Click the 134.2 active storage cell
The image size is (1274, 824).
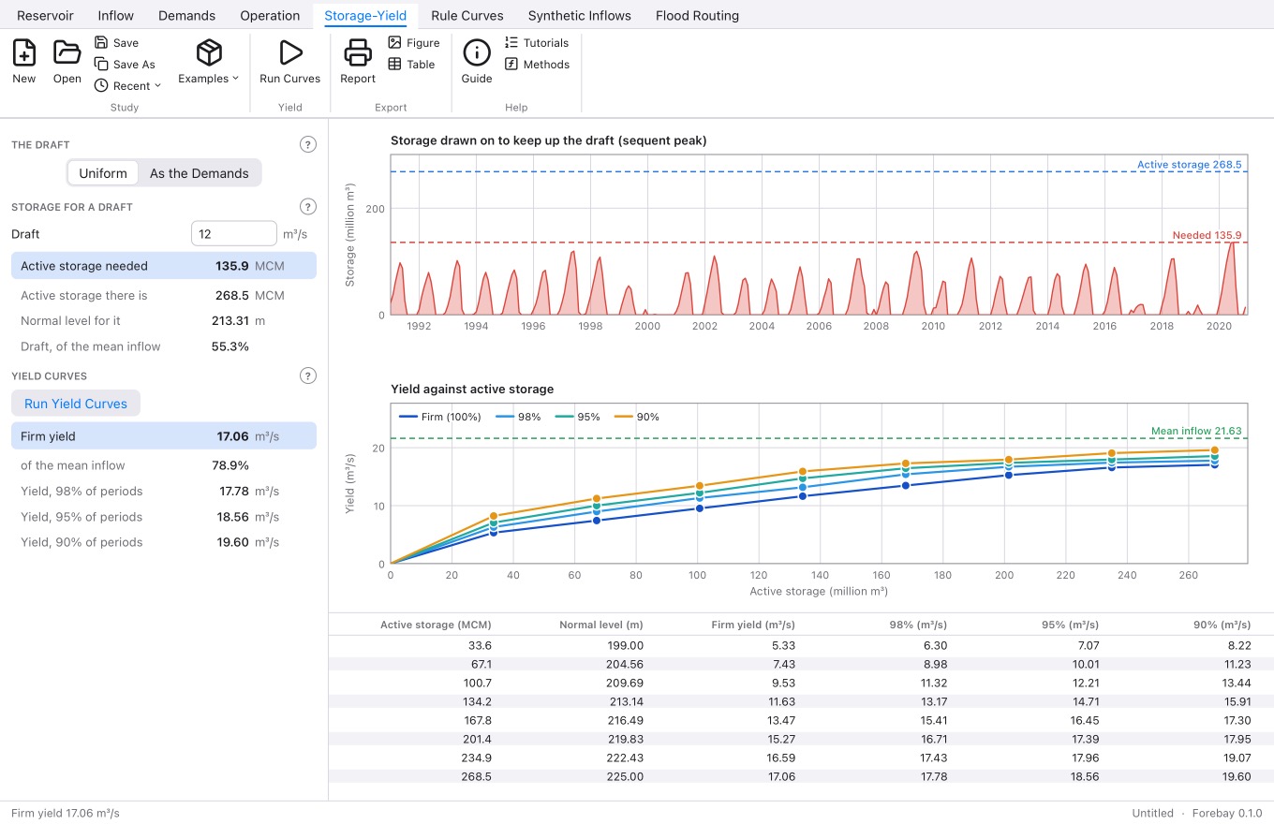point(476,700)
